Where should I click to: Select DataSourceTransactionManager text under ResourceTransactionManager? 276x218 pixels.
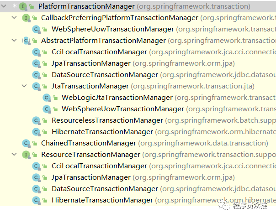click(x=105, y=189)
